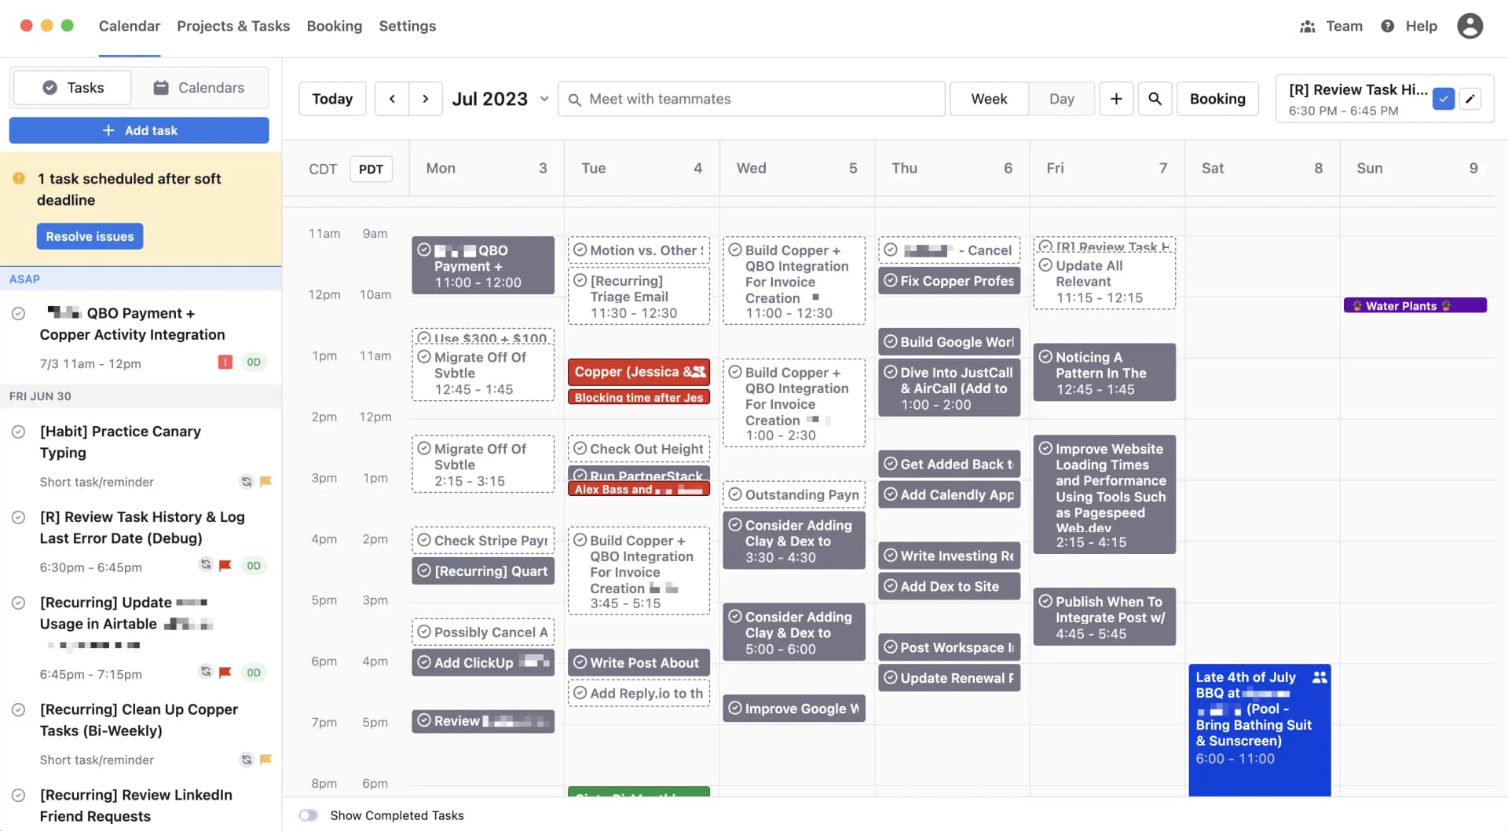Toggle Show Completed Tasks switch
This screenshot has width=1508, height=831.
click(x=309, y=815)
